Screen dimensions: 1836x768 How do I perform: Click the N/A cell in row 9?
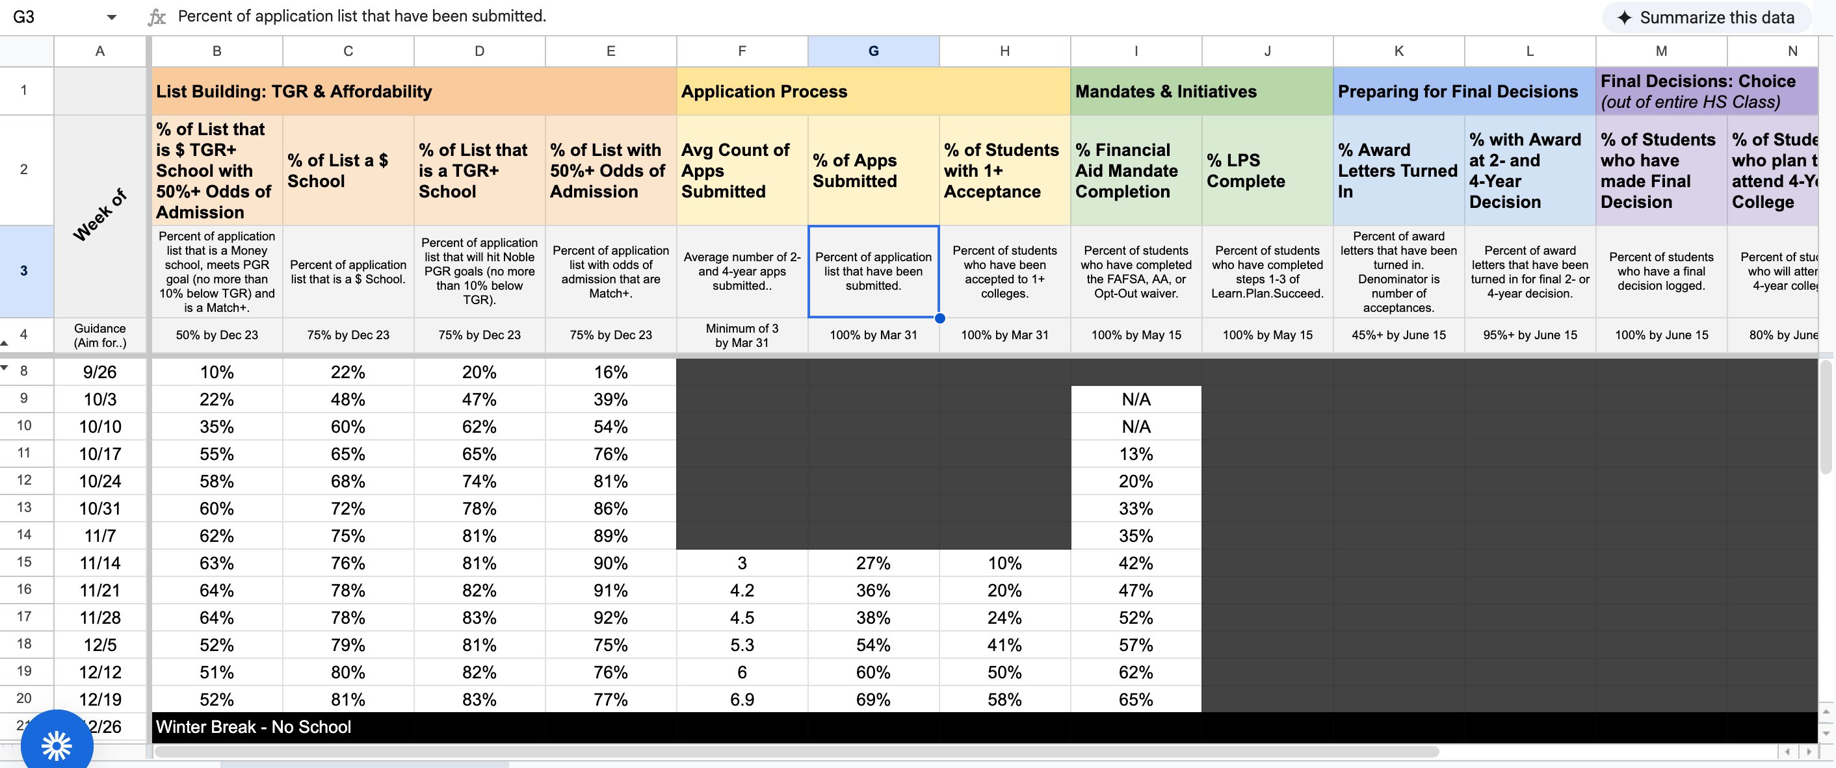pyautogui.click(x=1136, y=399)
